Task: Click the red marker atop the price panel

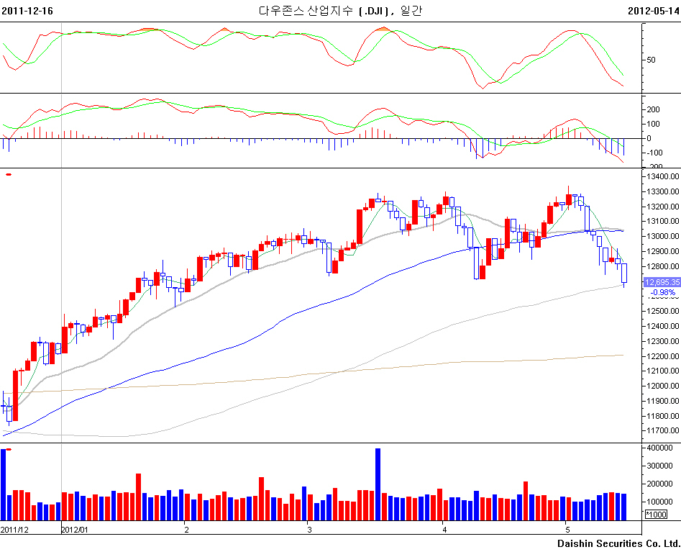Action: [9, 174]
